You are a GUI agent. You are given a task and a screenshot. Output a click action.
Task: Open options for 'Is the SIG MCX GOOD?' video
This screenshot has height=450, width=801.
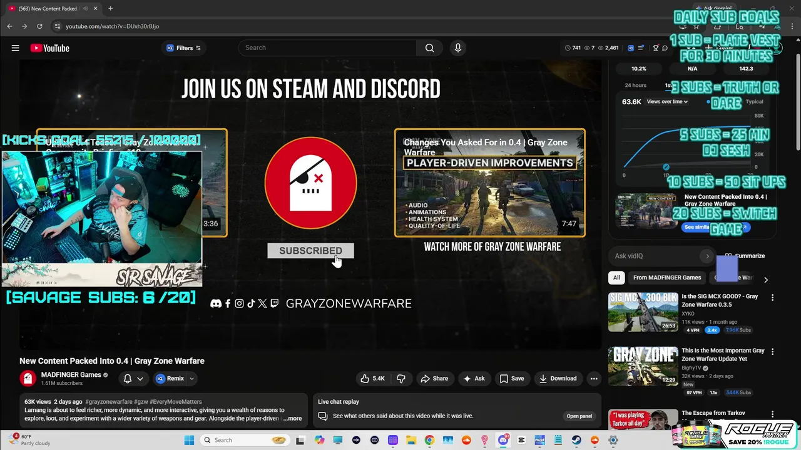coord(772,297)
